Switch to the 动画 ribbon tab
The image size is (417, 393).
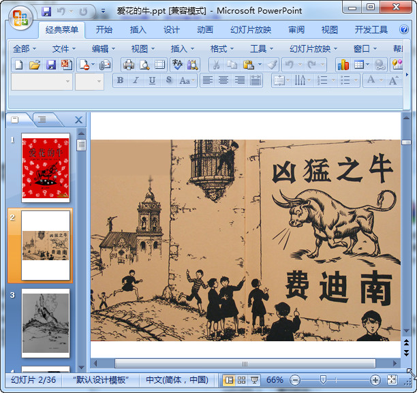point(205,29)
